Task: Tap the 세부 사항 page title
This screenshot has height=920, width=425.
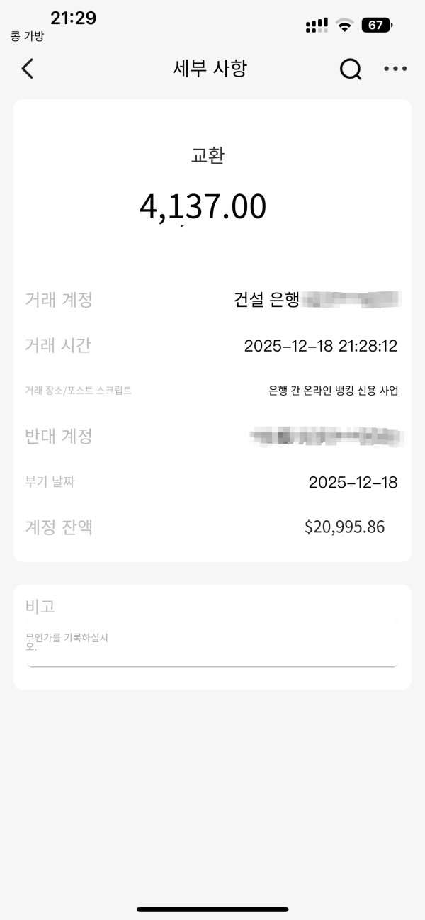Action: (x=210, y=69)
